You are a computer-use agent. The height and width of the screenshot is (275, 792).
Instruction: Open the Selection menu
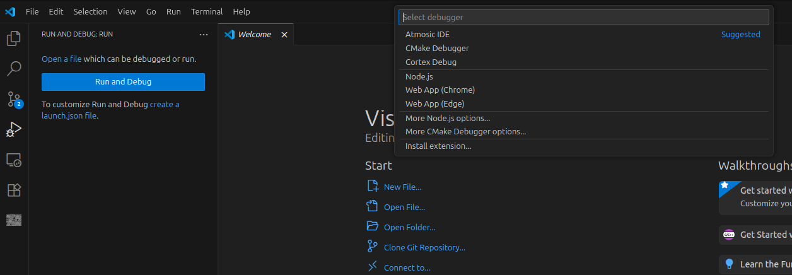[90, 11]
